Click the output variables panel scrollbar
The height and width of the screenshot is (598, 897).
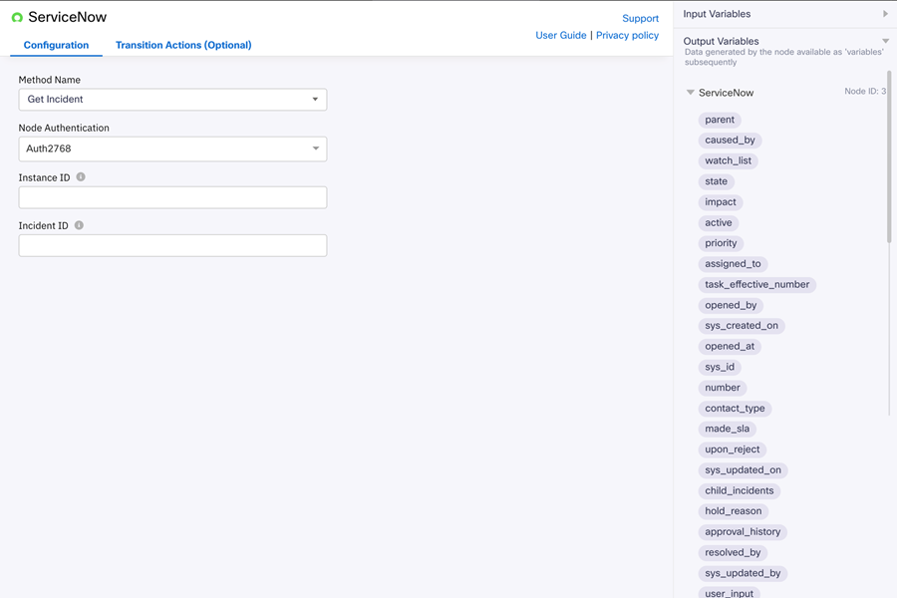click(x=889, y=156)
